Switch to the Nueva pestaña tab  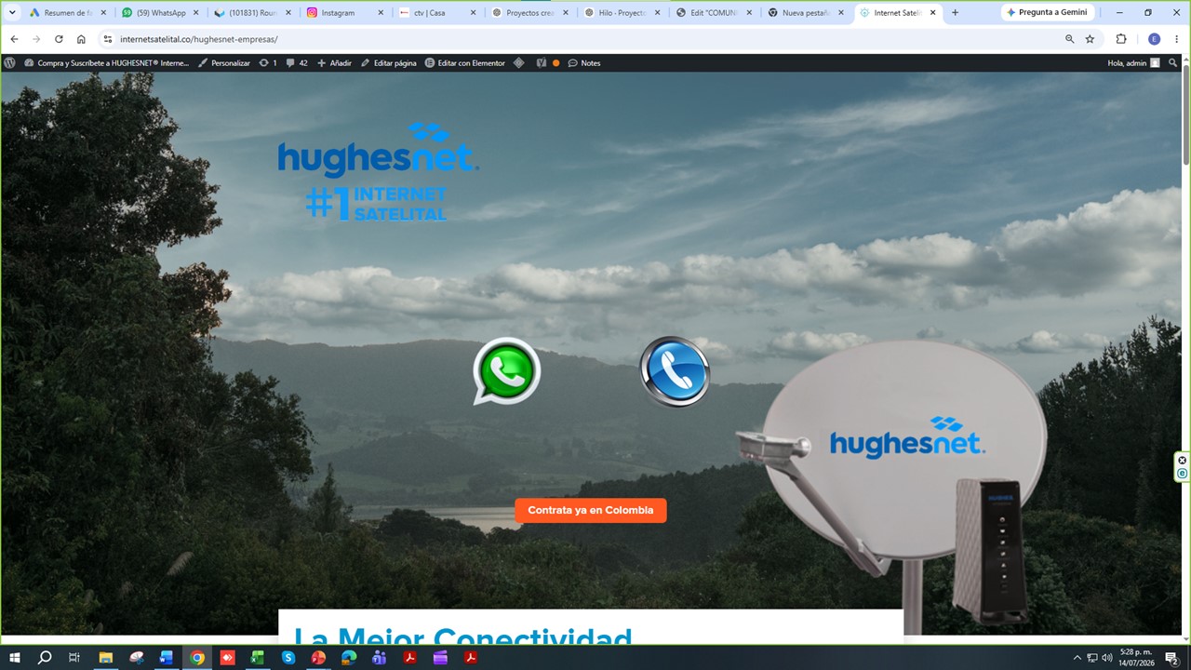click(805, 13)
